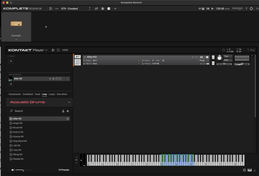
Task: Load previous instrument with the left arrow
Action: click(x=193, y=57)
